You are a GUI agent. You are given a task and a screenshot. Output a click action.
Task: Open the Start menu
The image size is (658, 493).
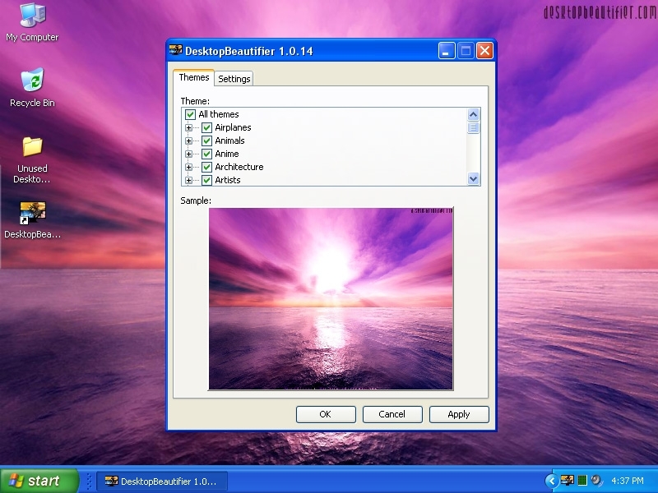(39, 481)
